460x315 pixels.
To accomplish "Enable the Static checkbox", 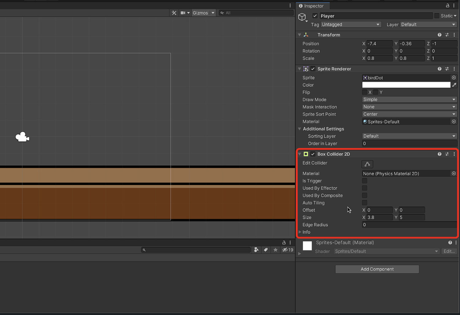I will (x=437, y=16).
